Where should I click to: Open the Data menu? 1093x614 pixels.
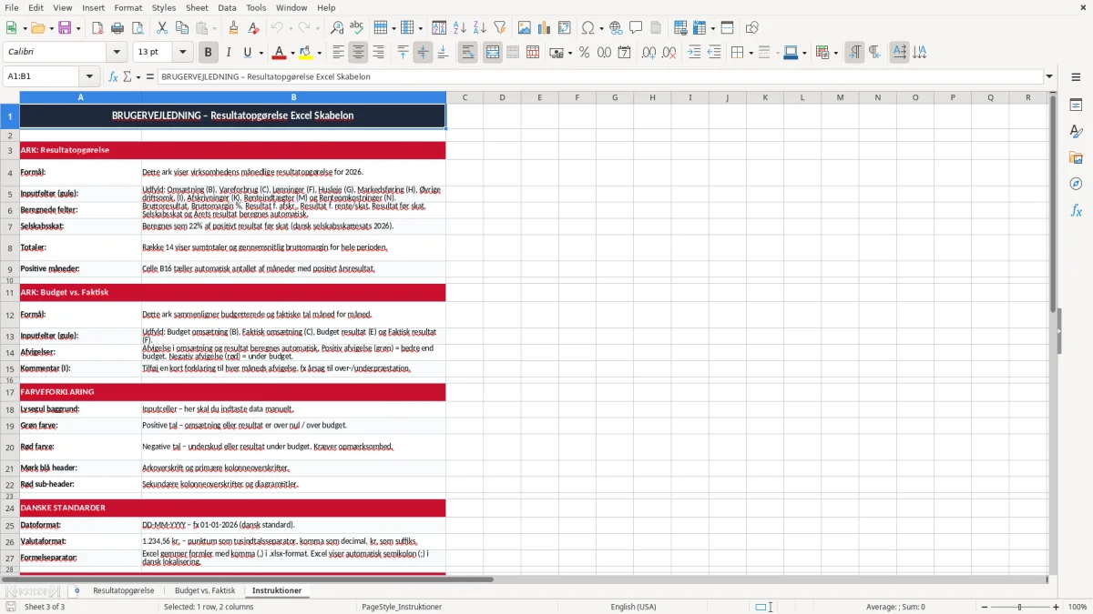pos(227,7)
